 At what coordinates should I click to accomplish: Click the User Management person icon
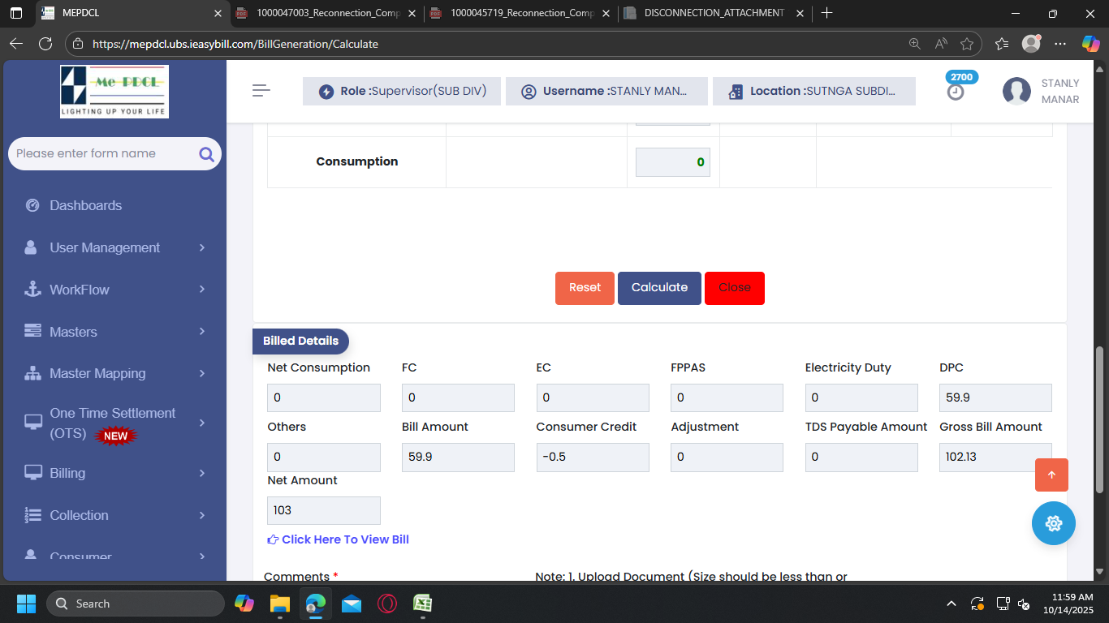point(31,247)
